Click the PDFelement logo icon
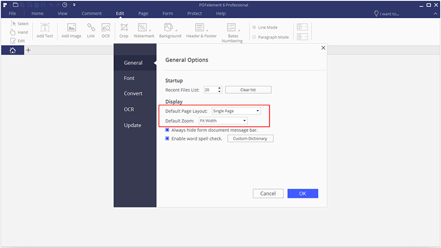 pos(5,5)
